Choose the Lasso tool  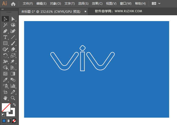(13, 25)
